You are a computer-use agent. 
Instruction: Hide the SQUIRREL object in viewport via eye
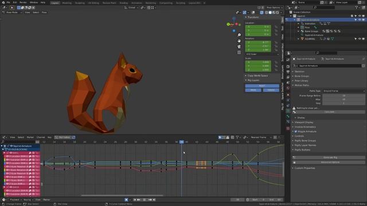pos(360,39)
